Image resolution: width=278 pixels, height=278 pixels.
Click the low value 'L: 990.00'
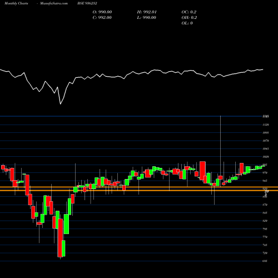tap(146, 18)
